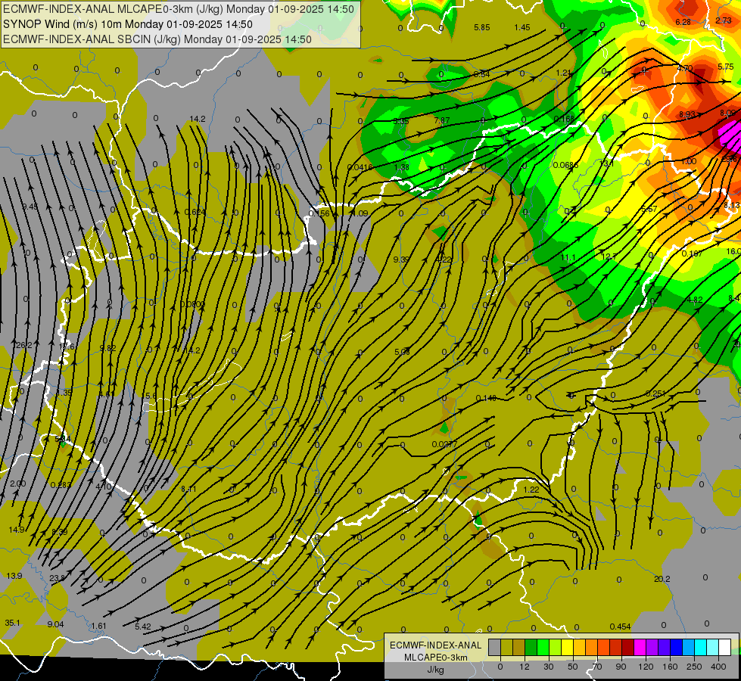Click the magenta swatch in the color legend
This screenshot has height=681, width=741.
pos(640,647)
